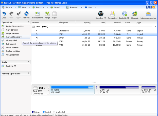Sort by the Status column header
The image size is (158, 116).
[129, 23]
